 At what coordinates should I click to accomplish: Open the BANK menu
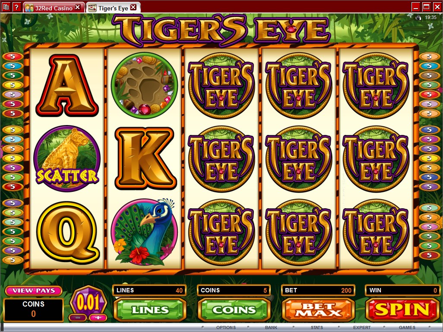271,328
